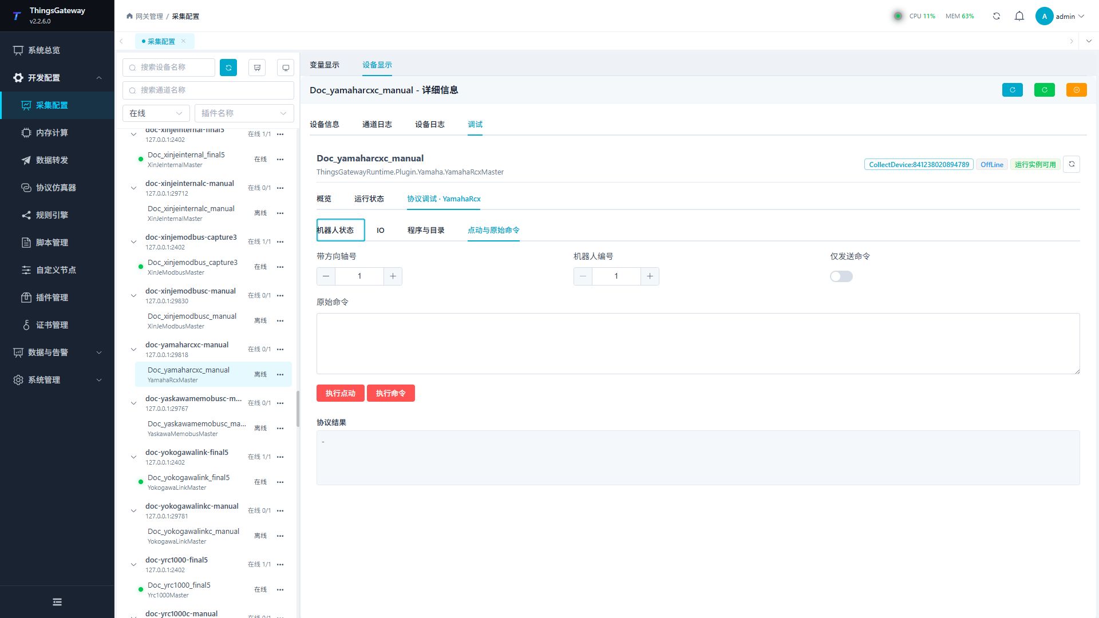1099x618 pixels.
Task: Collapse the doc-xinjemodbus-capture3 channel
Action: (133, 242)
